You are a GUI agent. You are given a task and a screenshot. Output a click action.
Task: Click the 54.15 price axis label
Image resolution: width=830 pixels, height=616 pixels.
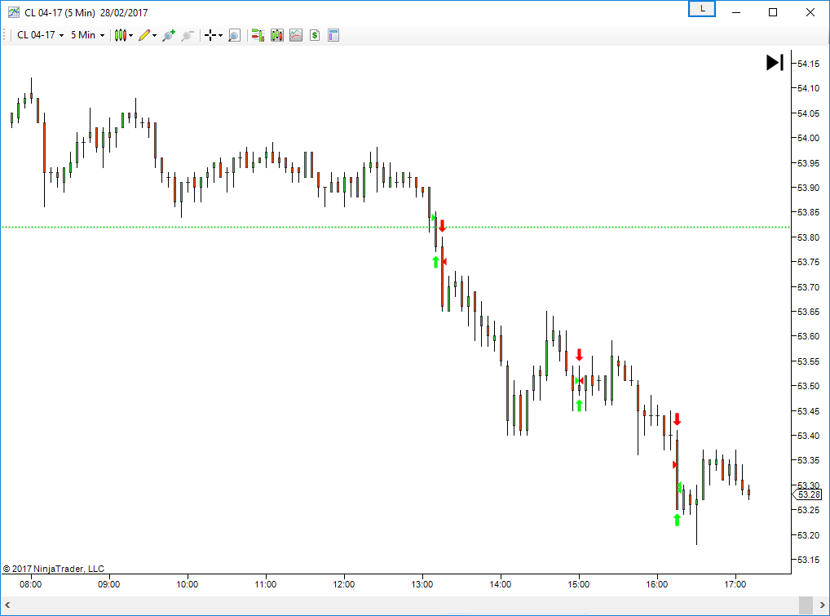pos(808,64)
